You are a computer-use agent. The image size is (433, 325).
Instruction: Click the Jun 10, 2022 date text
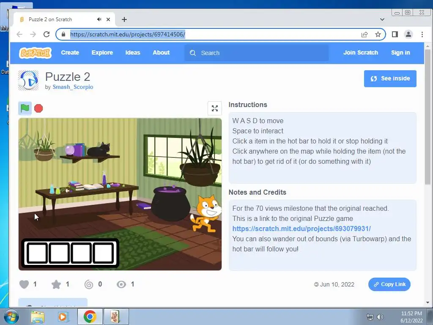pos(337,284)
